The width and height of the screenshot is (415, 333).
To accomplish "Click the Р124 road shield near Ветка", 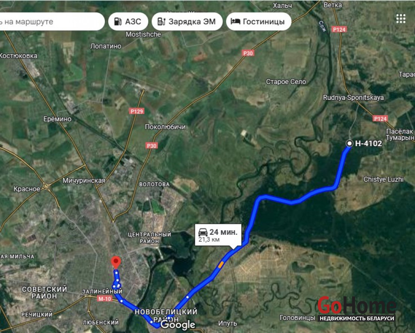I will [339, 30].
